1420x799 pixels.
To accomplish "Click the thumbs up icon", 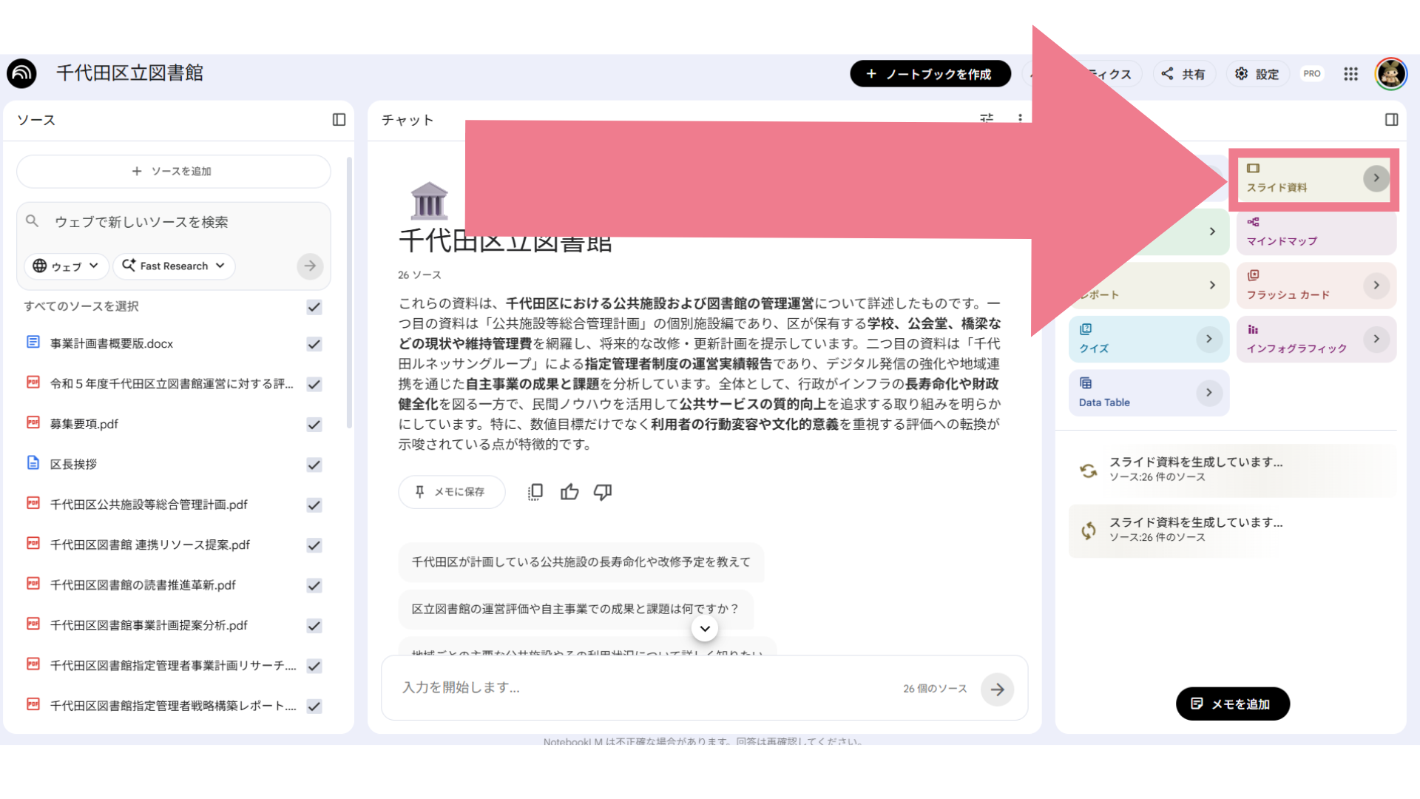I will pyautogui.click(x=569, y=492).
